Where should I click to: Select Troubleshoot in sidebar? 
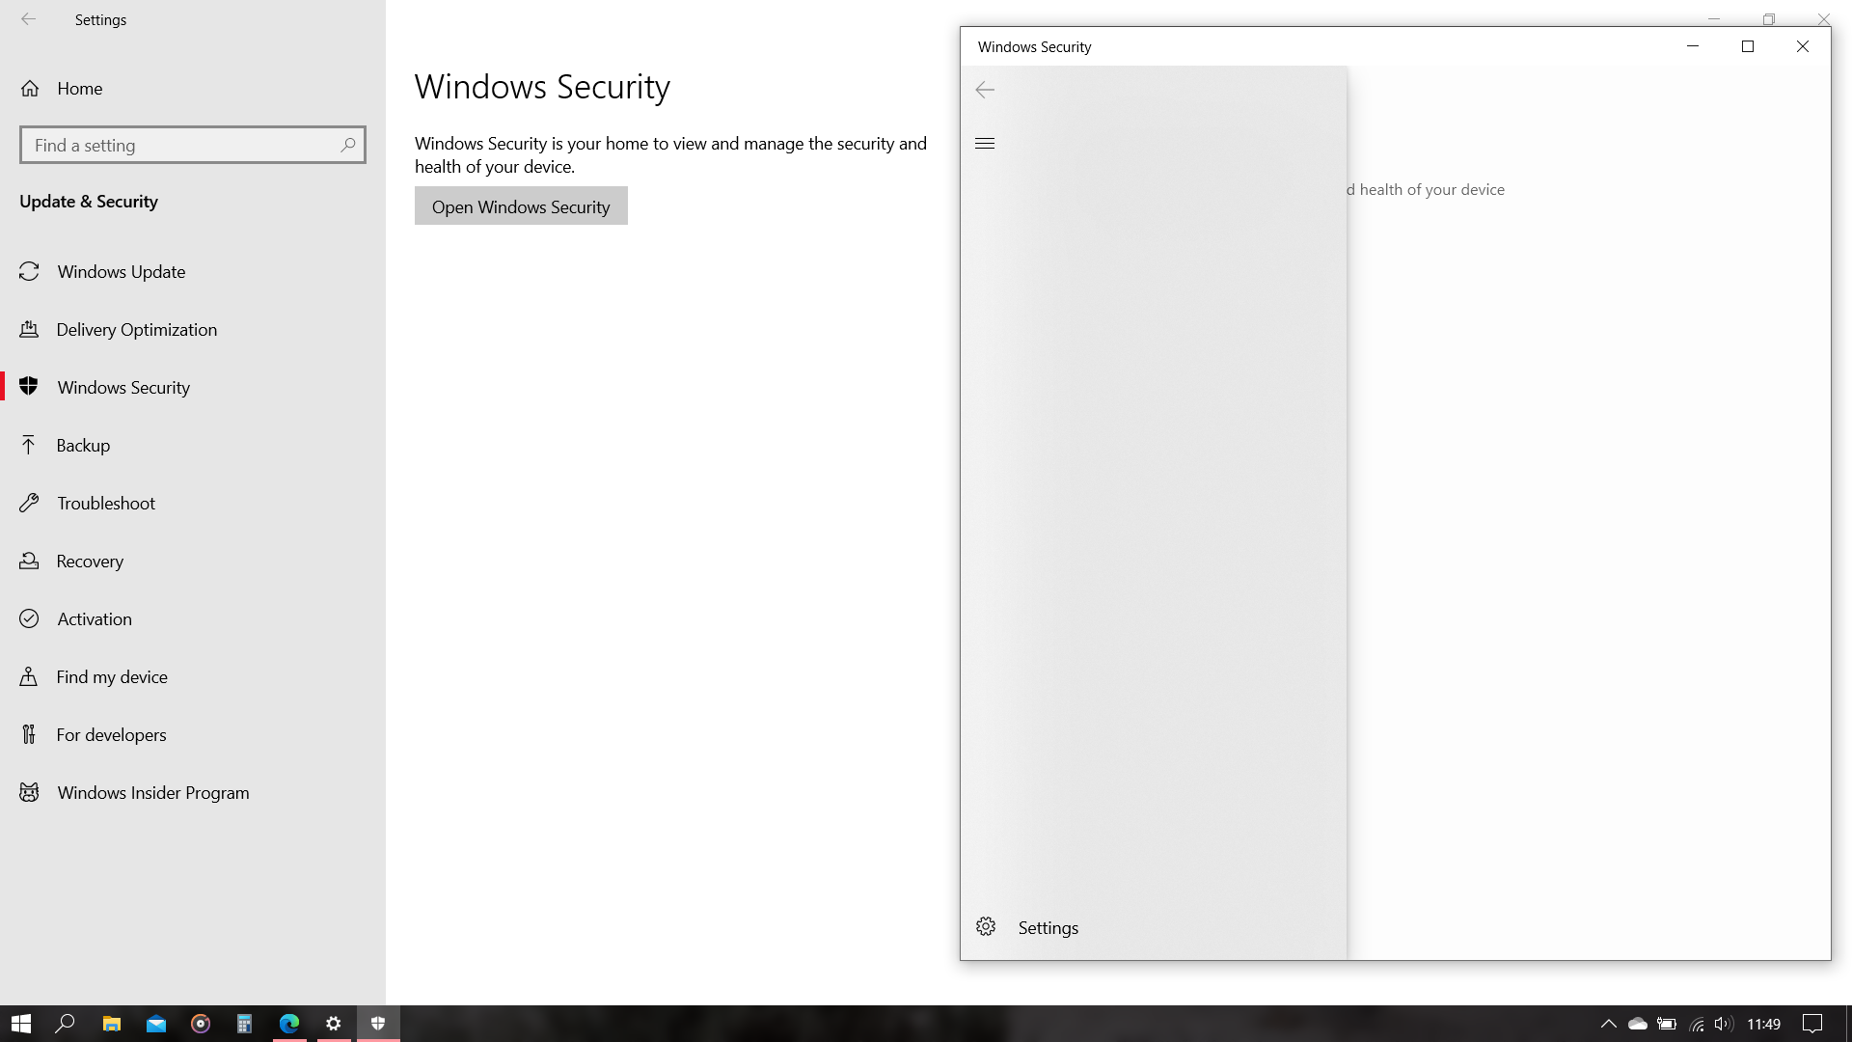[x=193, y=504]
